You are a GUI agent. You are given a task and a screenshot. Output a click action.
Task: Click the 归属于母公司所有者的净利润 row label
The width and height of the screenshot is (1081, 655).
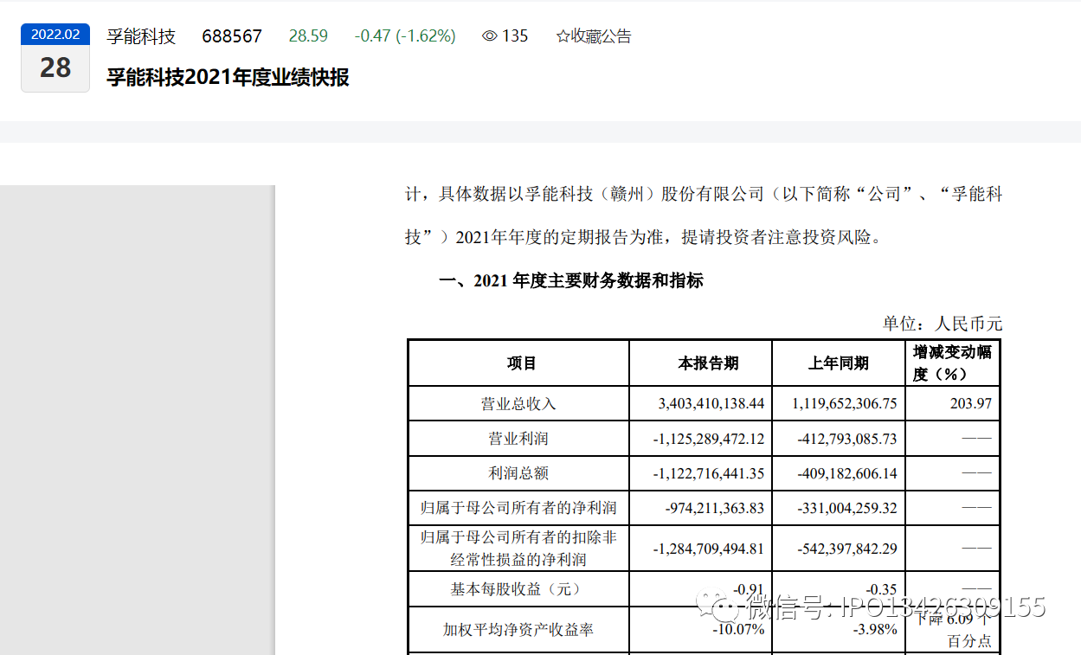[x=518, y=508]
